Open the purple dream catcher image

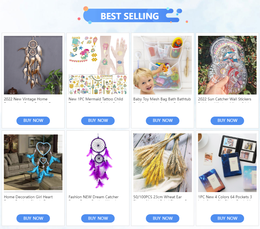98,163
